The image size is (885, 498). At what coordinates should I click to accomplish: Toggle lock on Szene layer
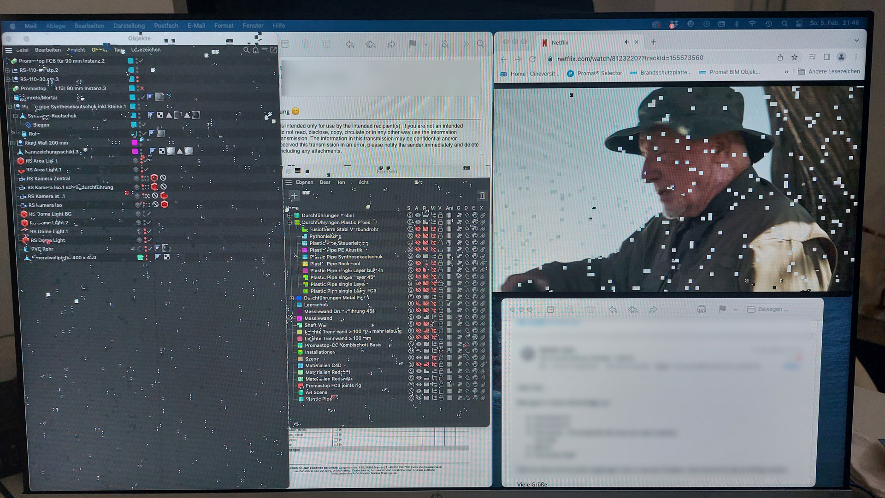tap(441, 358)
